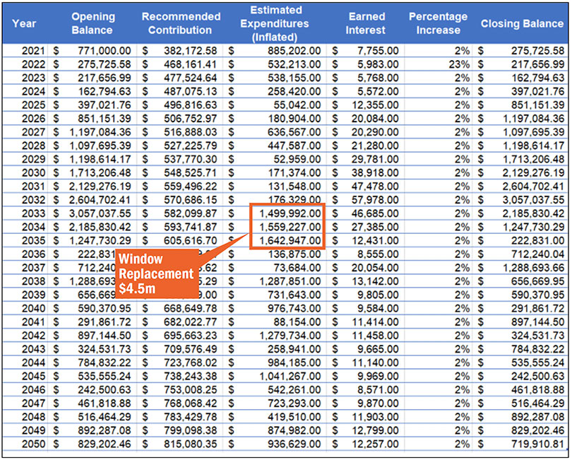Click the 2024 opening balance 162,794.63

105,91
